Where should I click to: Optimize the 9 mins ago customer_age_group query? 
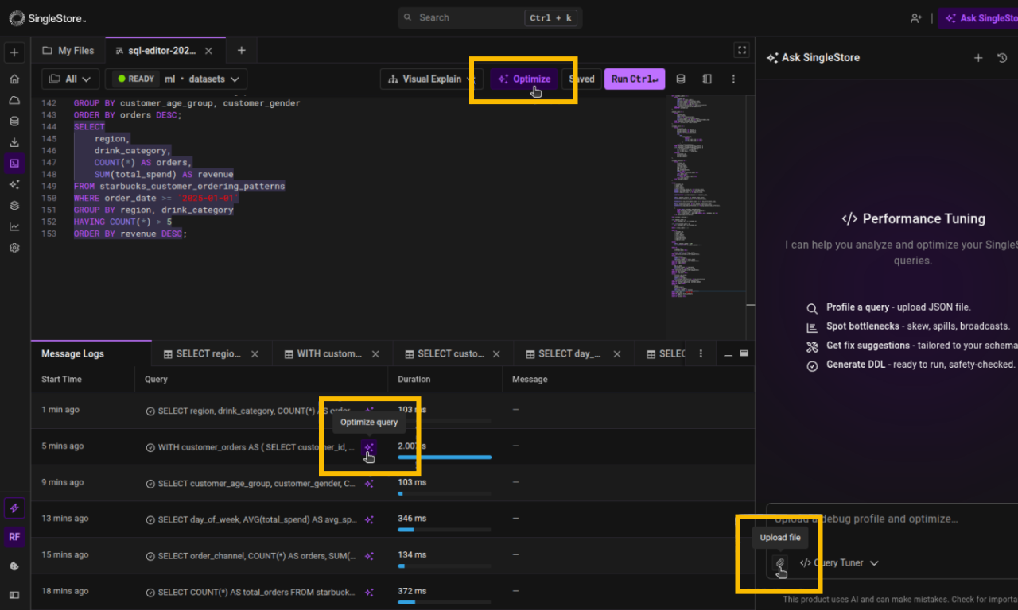coord(369,483)
